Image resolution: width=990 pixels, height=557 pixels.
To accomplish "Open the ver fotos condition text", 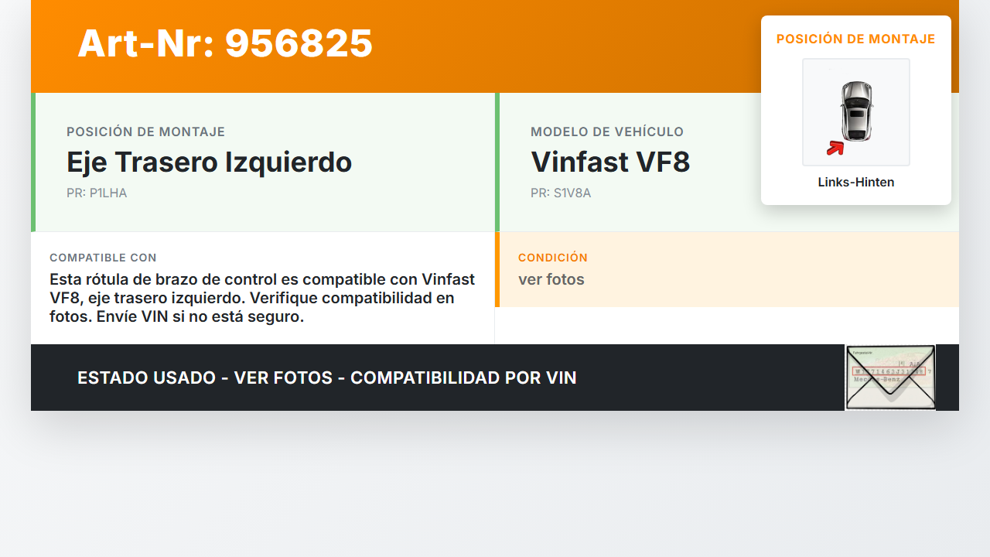I will (551, 280).
